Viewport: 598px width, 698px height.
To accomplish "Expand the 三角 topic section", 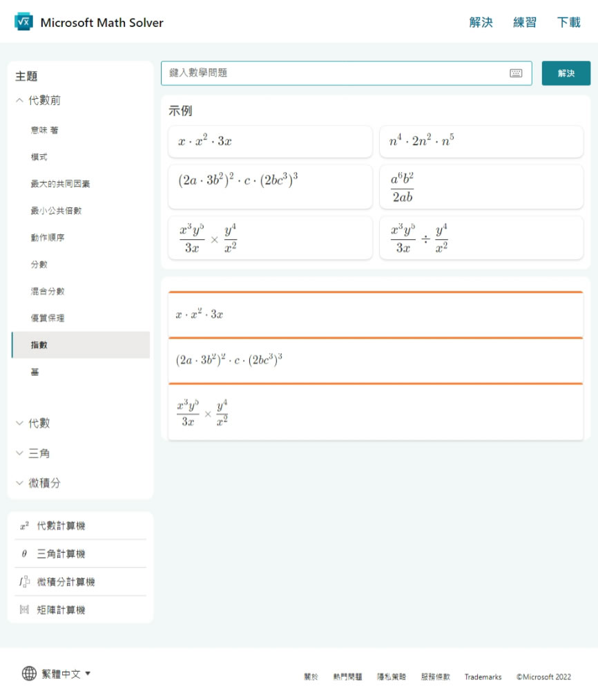I will point(39,453).
